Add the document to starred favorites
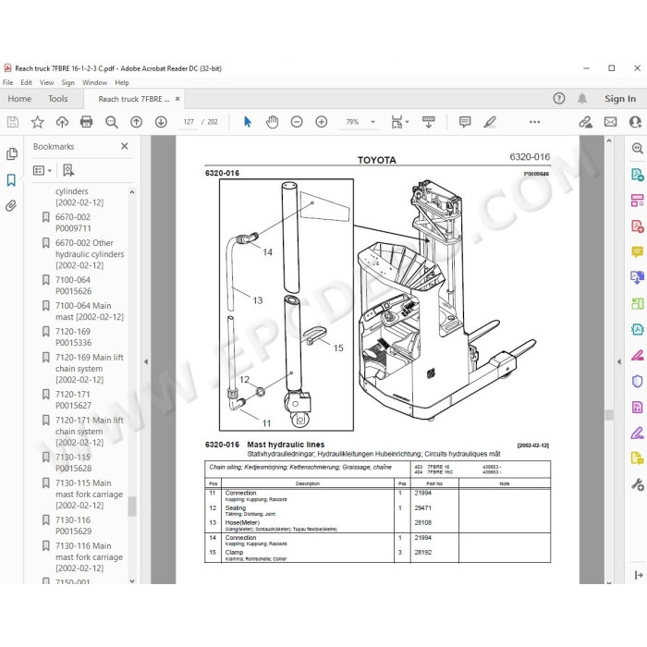Screen dimensions: 647x647 [38, 122]
